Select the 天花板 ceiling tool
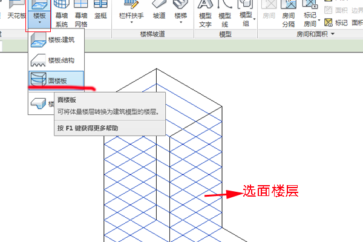363x242 pixels. [16, 10]
